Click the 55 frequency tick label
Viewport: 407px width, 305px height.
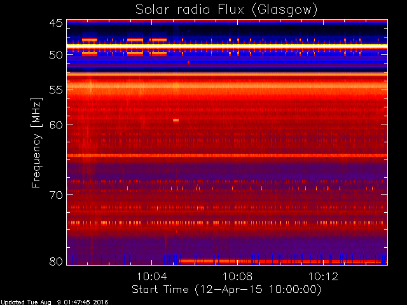[56, 90]
